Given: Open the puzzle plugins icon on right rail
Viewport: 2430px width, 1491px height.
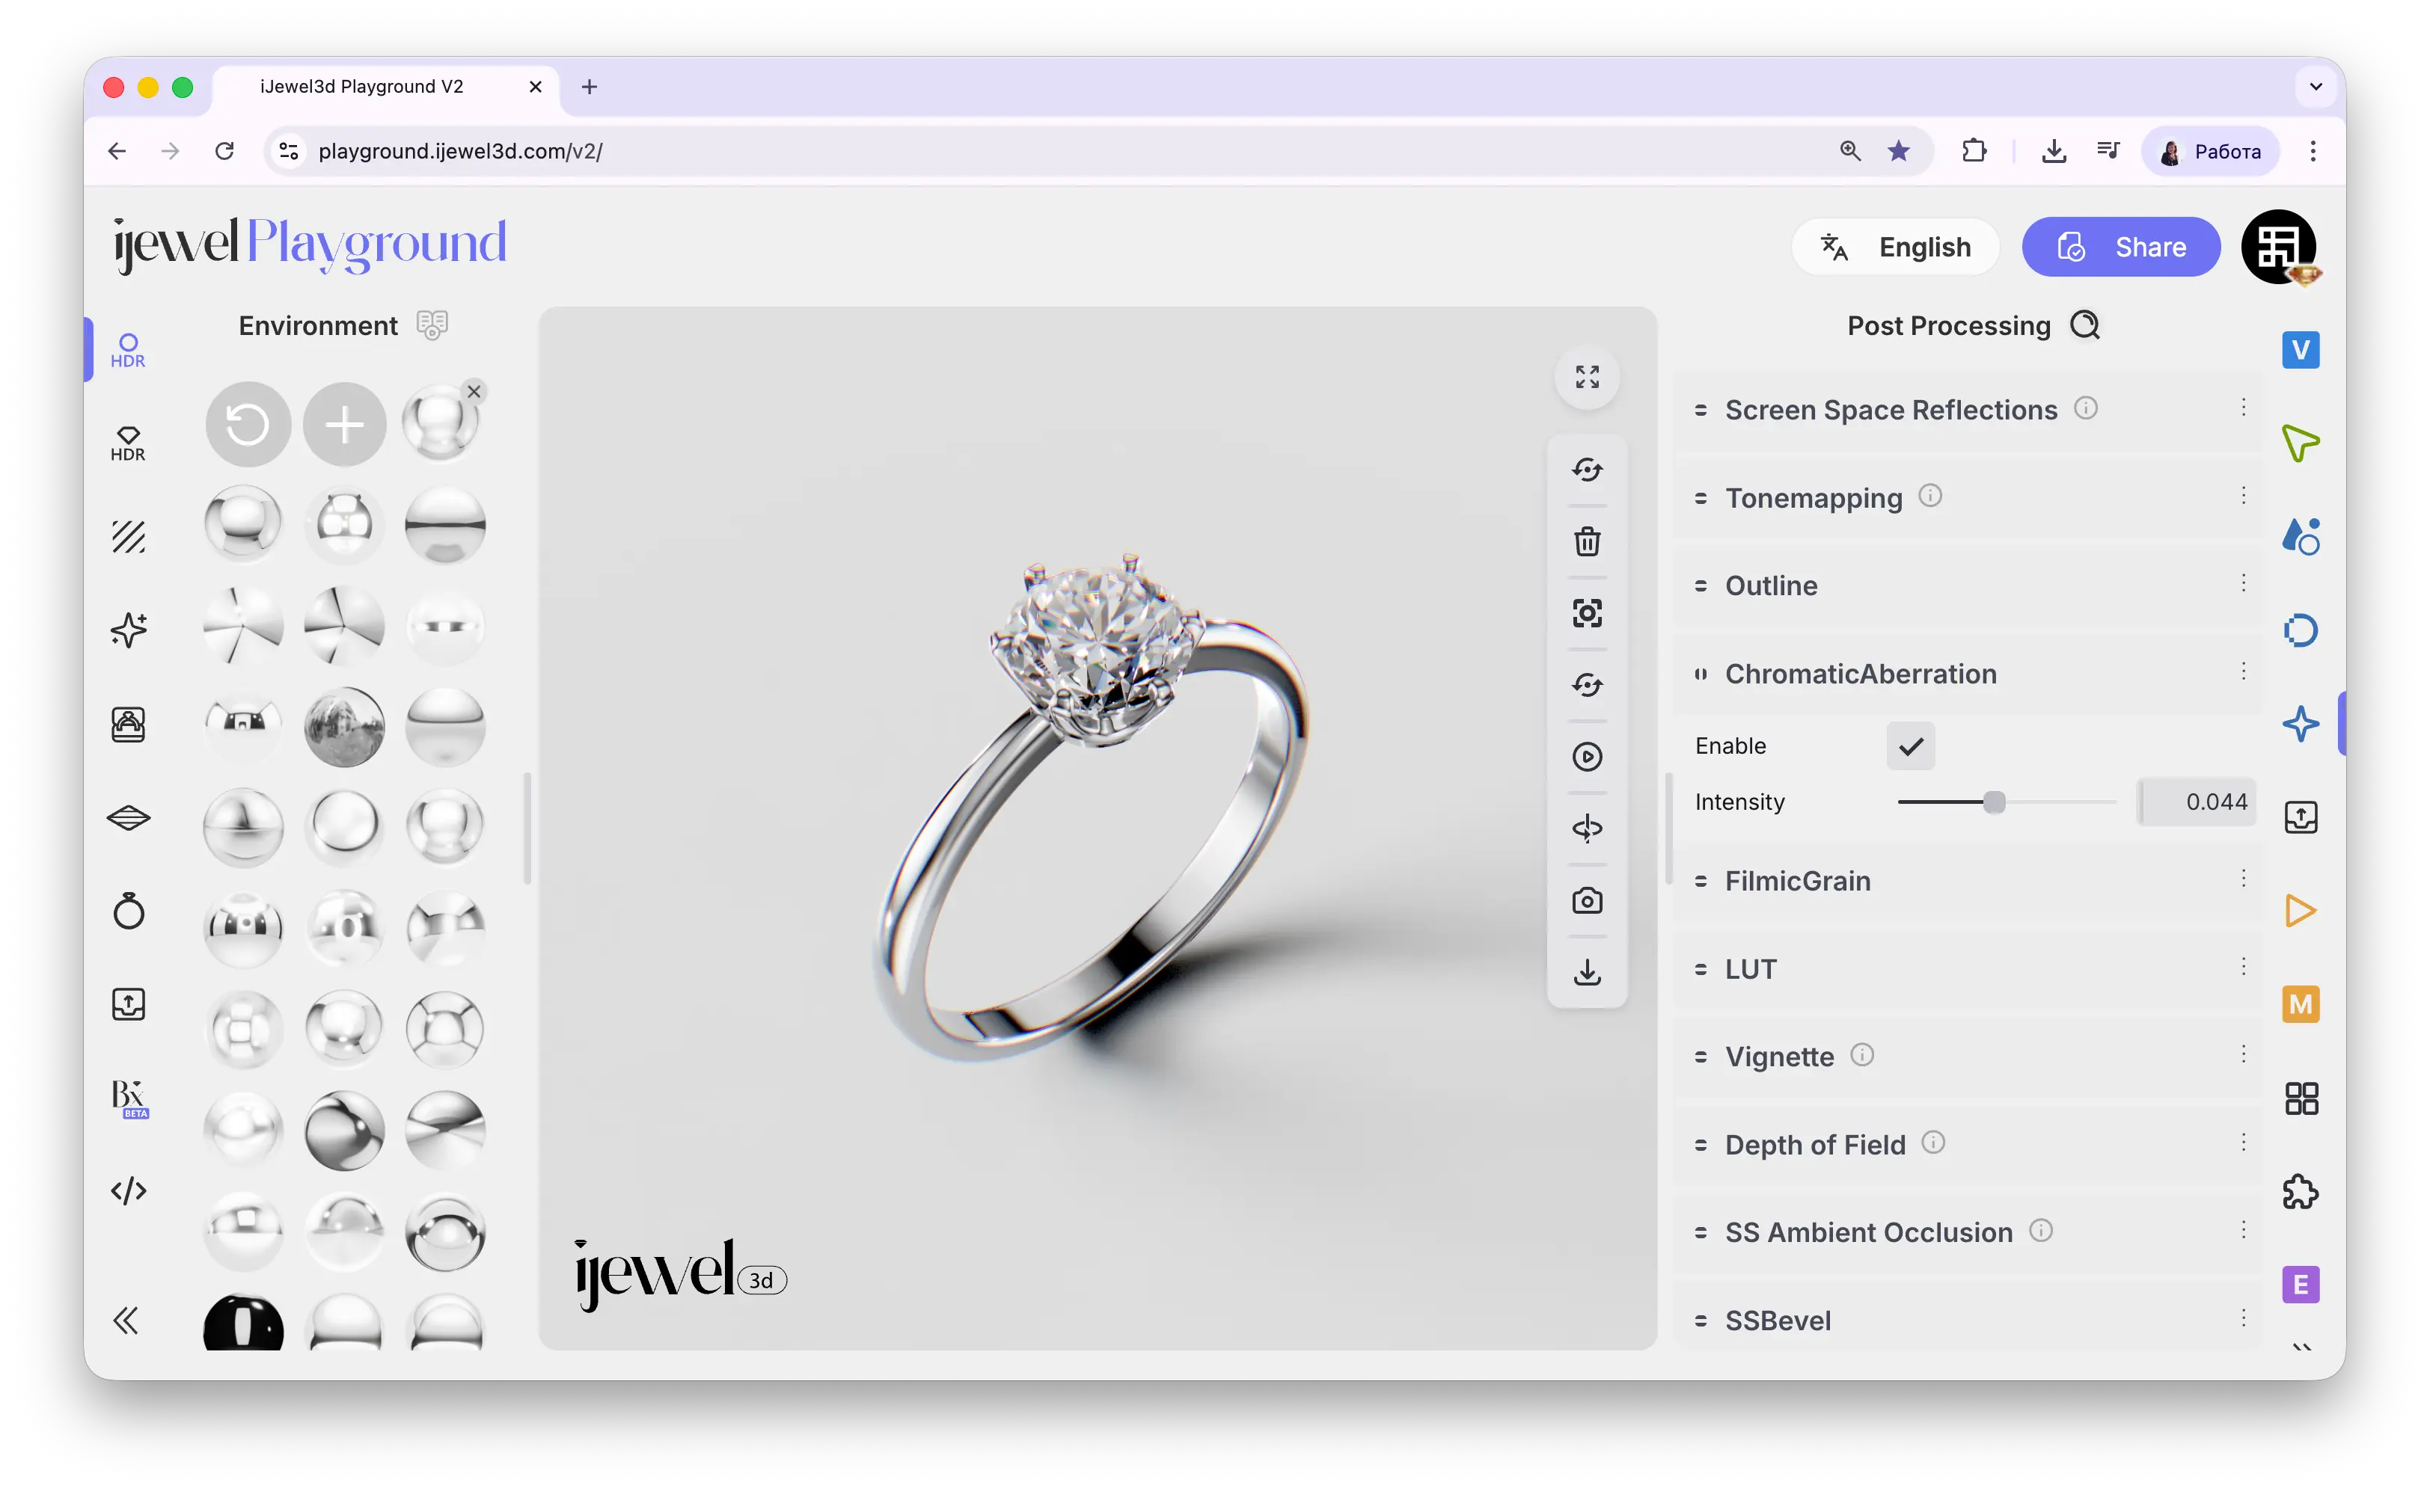Looking at the screenshot, I should 2300,1191.
